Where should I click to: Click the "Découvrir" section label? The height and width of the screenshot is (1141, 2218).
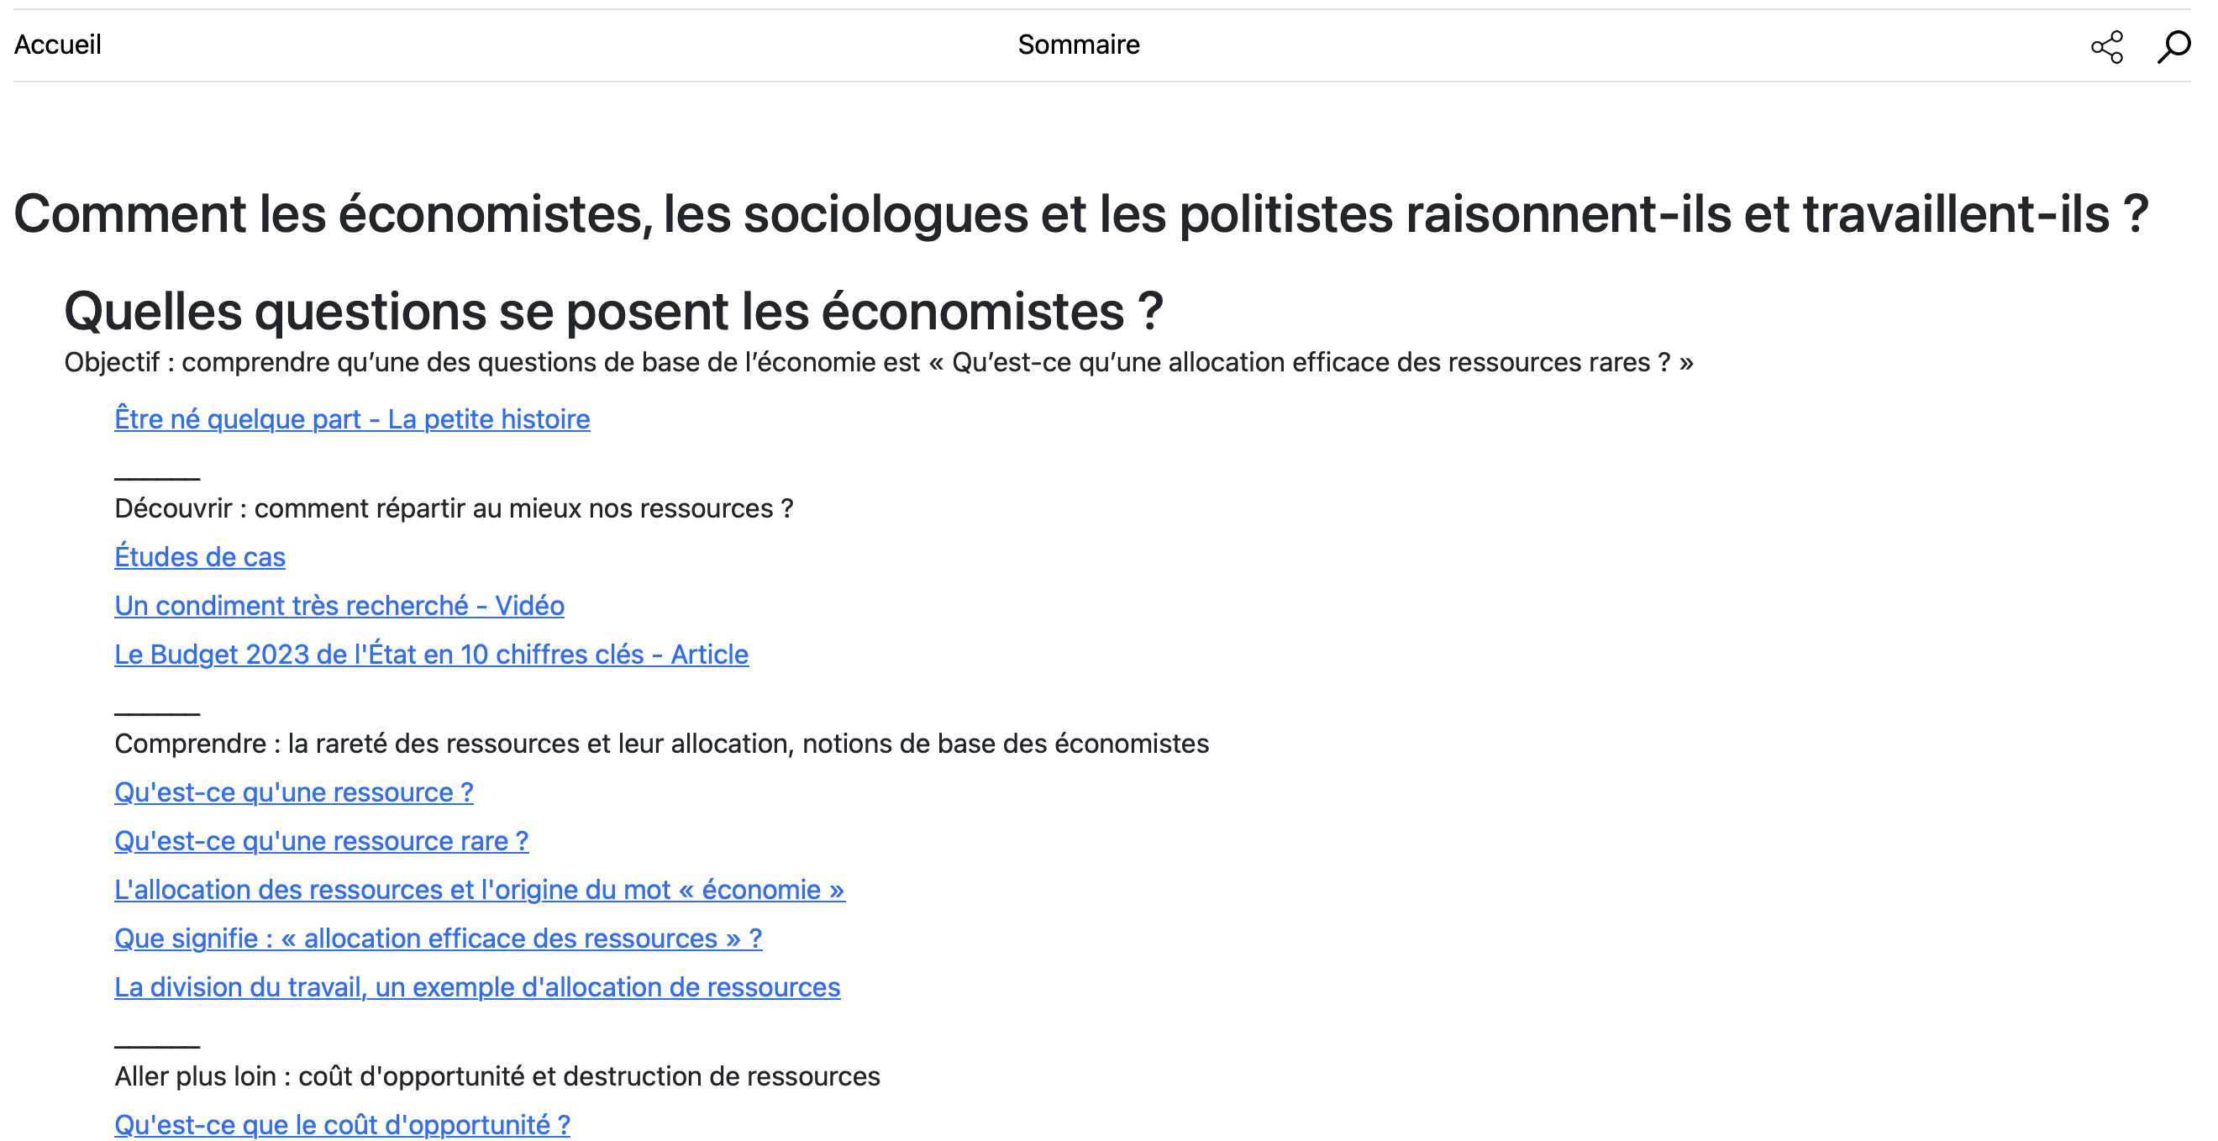click(454, 509)
